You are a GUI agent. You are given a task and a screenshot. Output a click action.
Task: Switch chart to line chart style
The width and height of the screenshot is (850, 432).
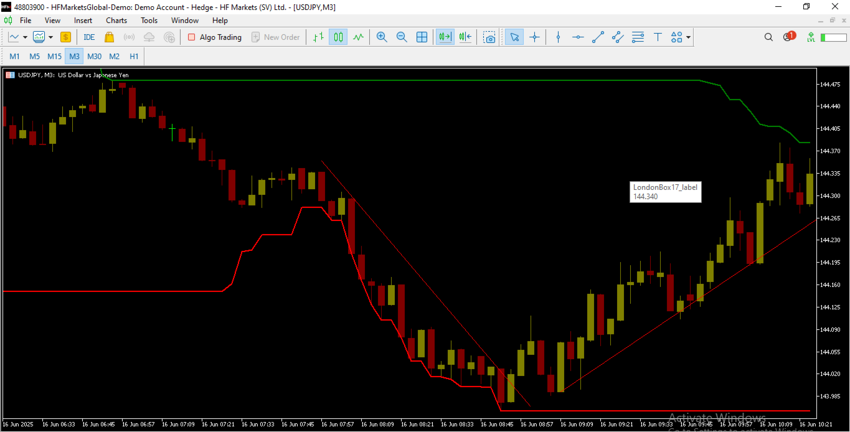click(x=358, y=37)
